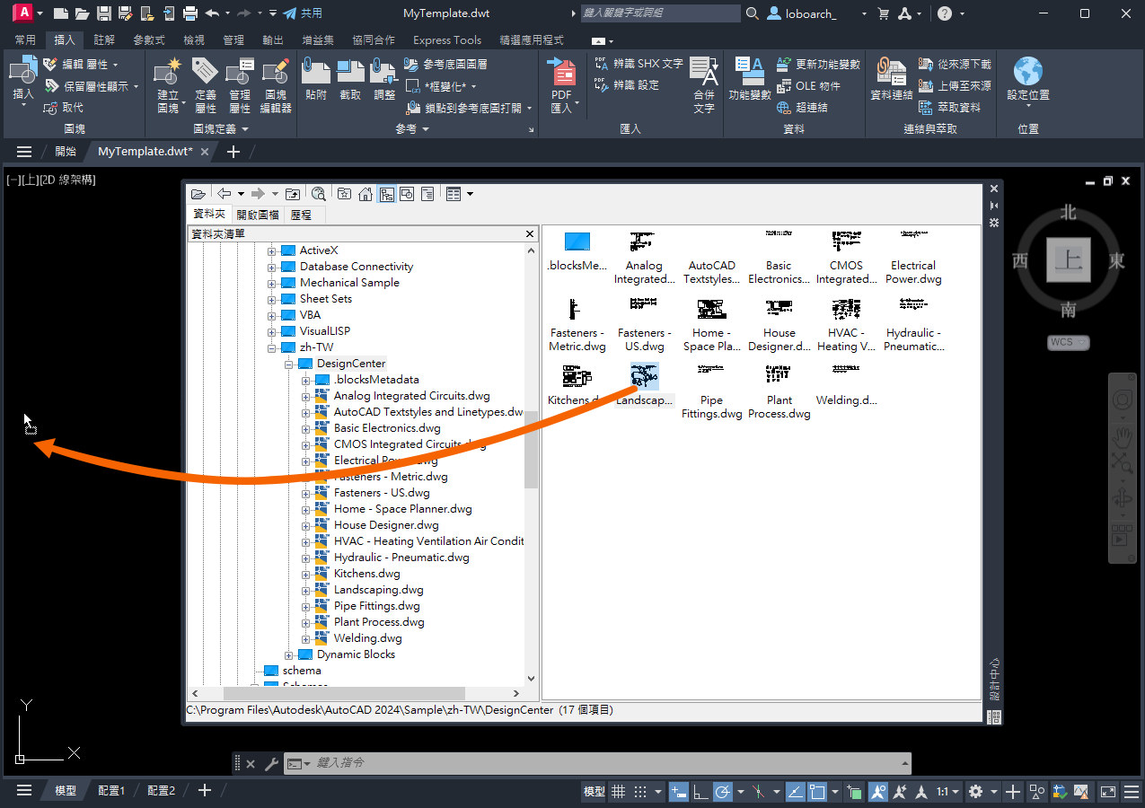Switch to 開啟圖檔 tab in DesignCenter
The image size is (1145, 808).
[258, 215]
